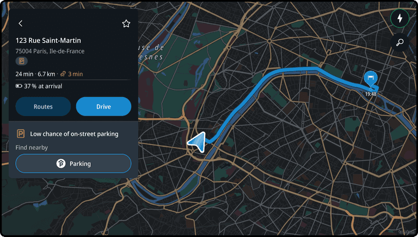Click the 24 min travel time text
This screenshot has width=418, height=237.
pyautogui.click(x=24, y=74)
